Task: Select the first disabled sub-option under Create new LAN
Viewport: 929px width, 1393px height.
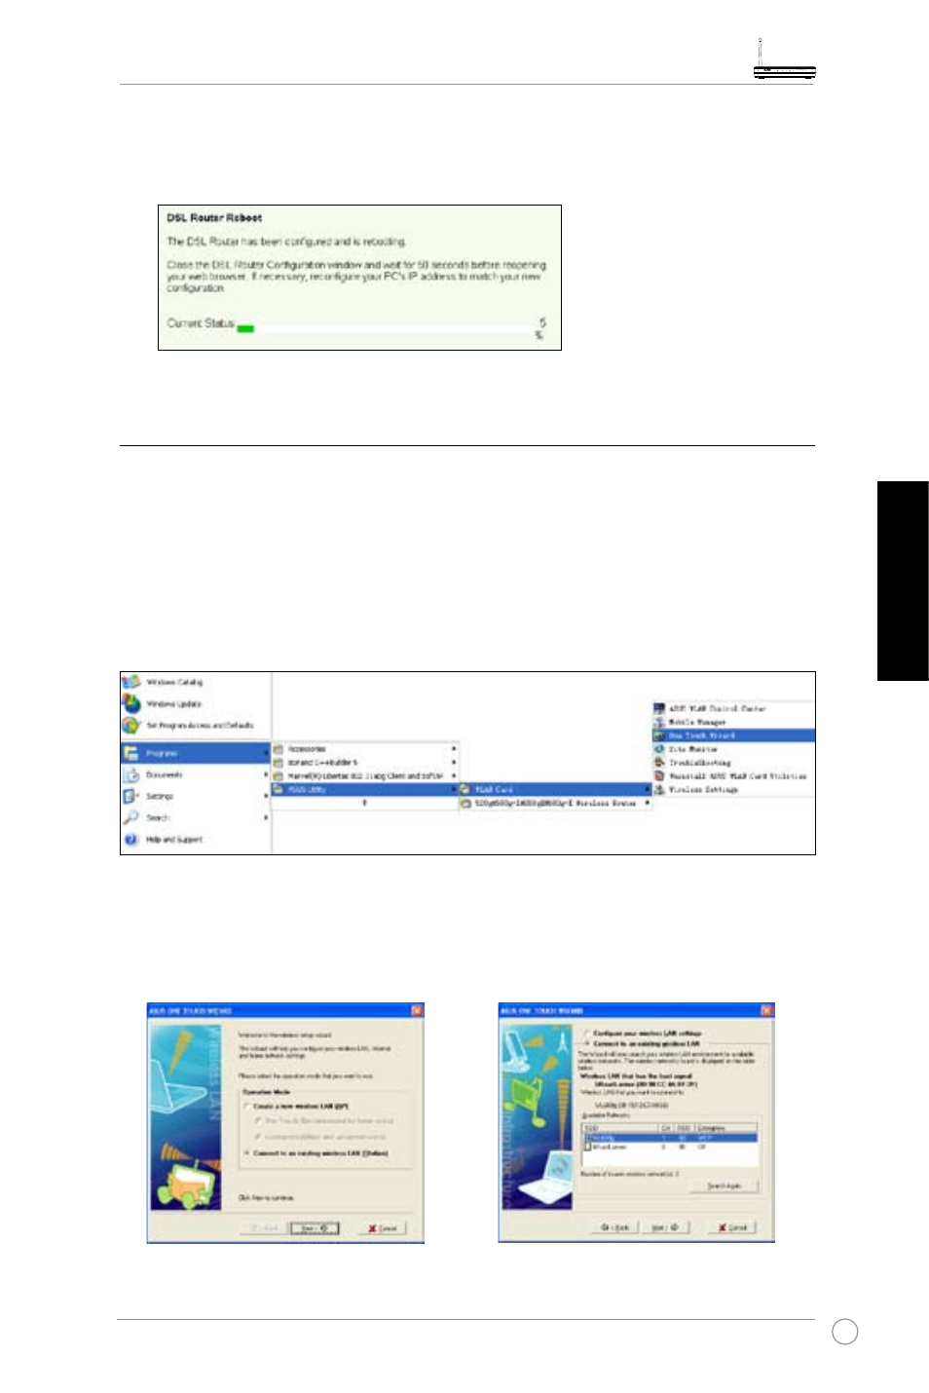Action: pos(258,1121)
